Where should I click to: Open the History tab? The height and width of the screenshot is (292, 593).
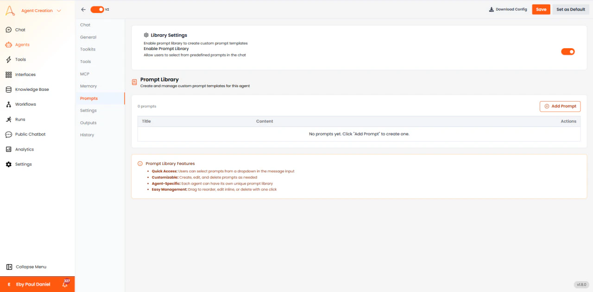(x=87, y=134)
